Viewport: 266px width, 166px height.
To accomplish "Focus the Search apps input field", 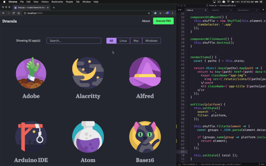I will (74, 41).
